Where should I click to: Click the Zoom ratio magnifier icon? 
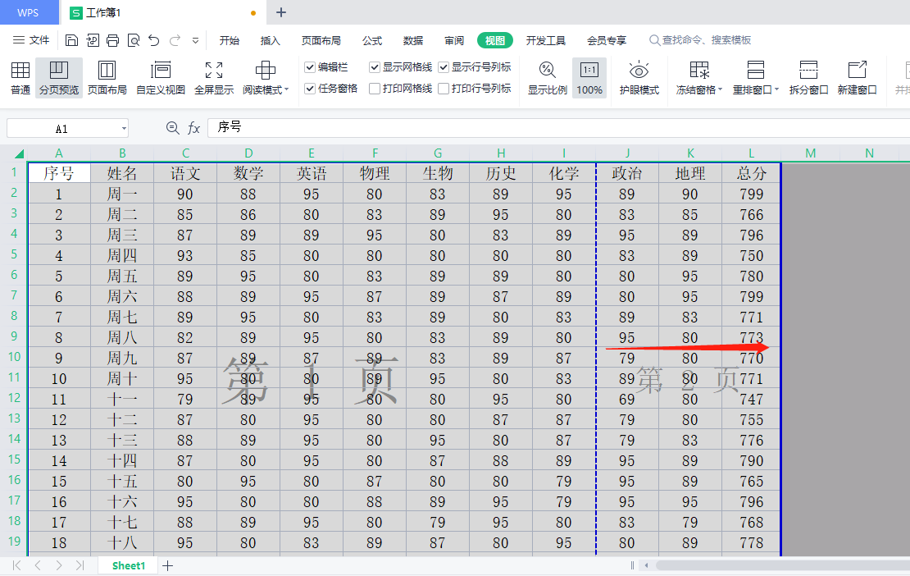547,71
